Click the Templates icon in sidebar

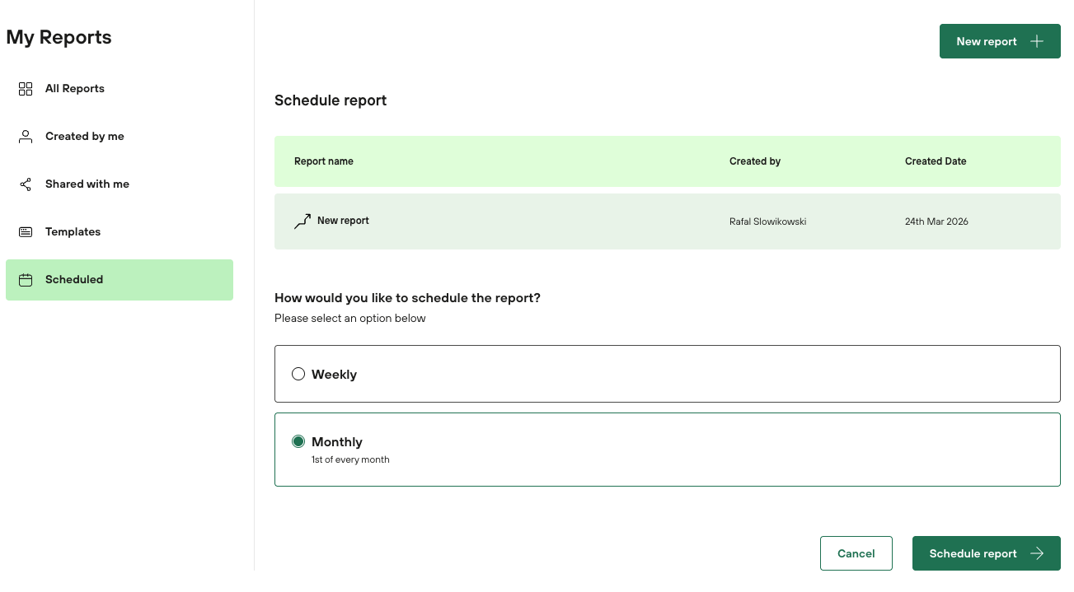[26, 232]
